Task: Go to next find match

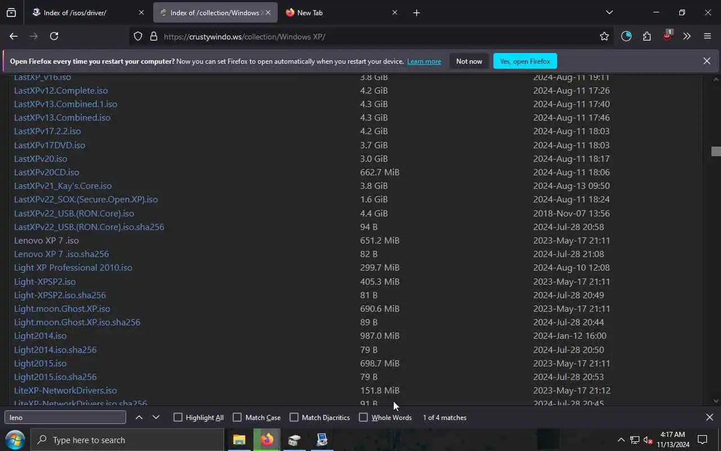Action: pos(156,417)
